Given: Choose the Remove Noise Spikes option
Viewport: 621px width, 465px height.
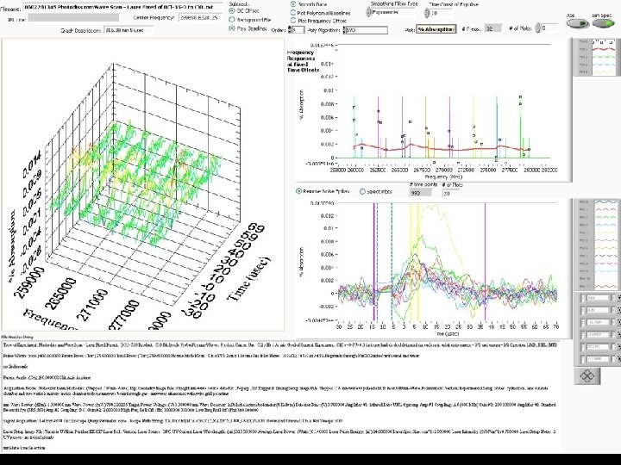Looking at the screenshot, I should click(299, 191).
